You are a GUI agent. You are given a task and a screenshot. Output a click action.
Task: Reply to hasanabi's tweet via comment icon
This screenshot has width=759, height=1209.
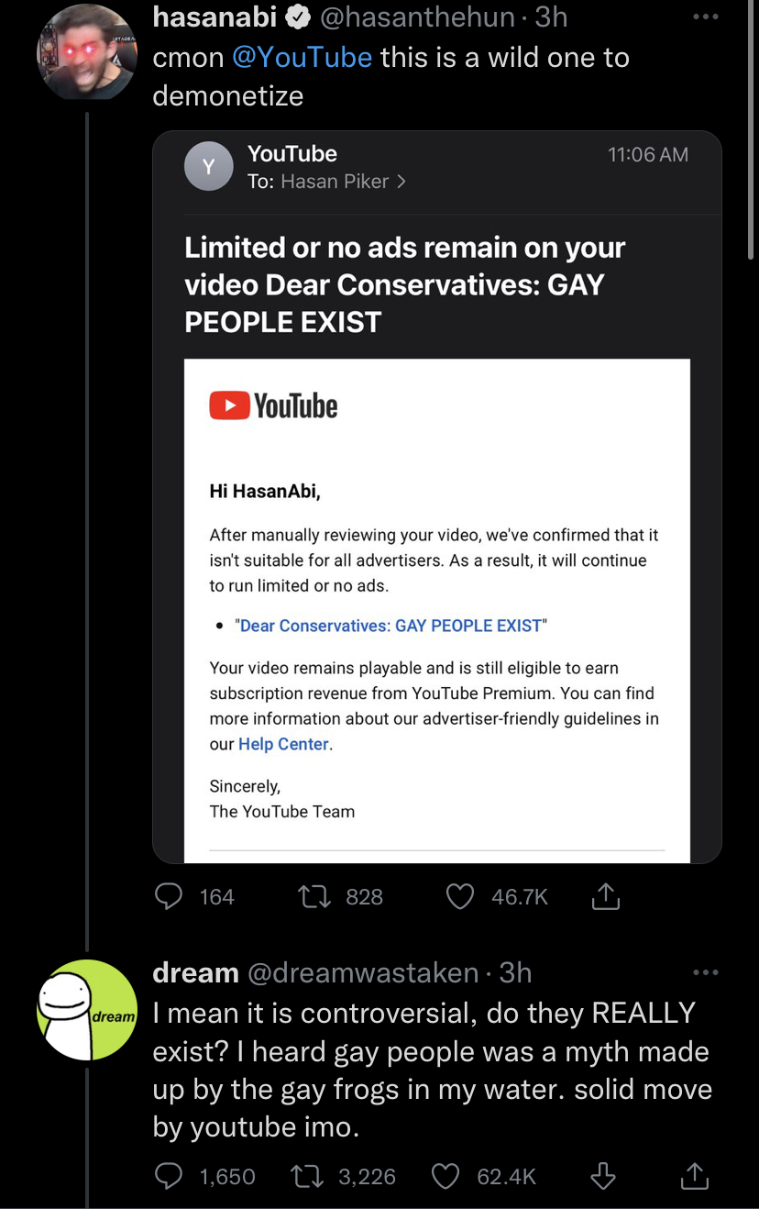tap(169, 896)
